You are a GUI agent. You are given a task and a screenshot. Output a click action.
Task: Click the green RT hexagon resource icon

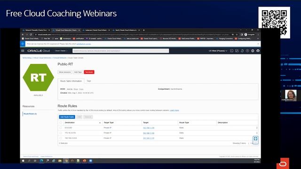click(39, 77)
